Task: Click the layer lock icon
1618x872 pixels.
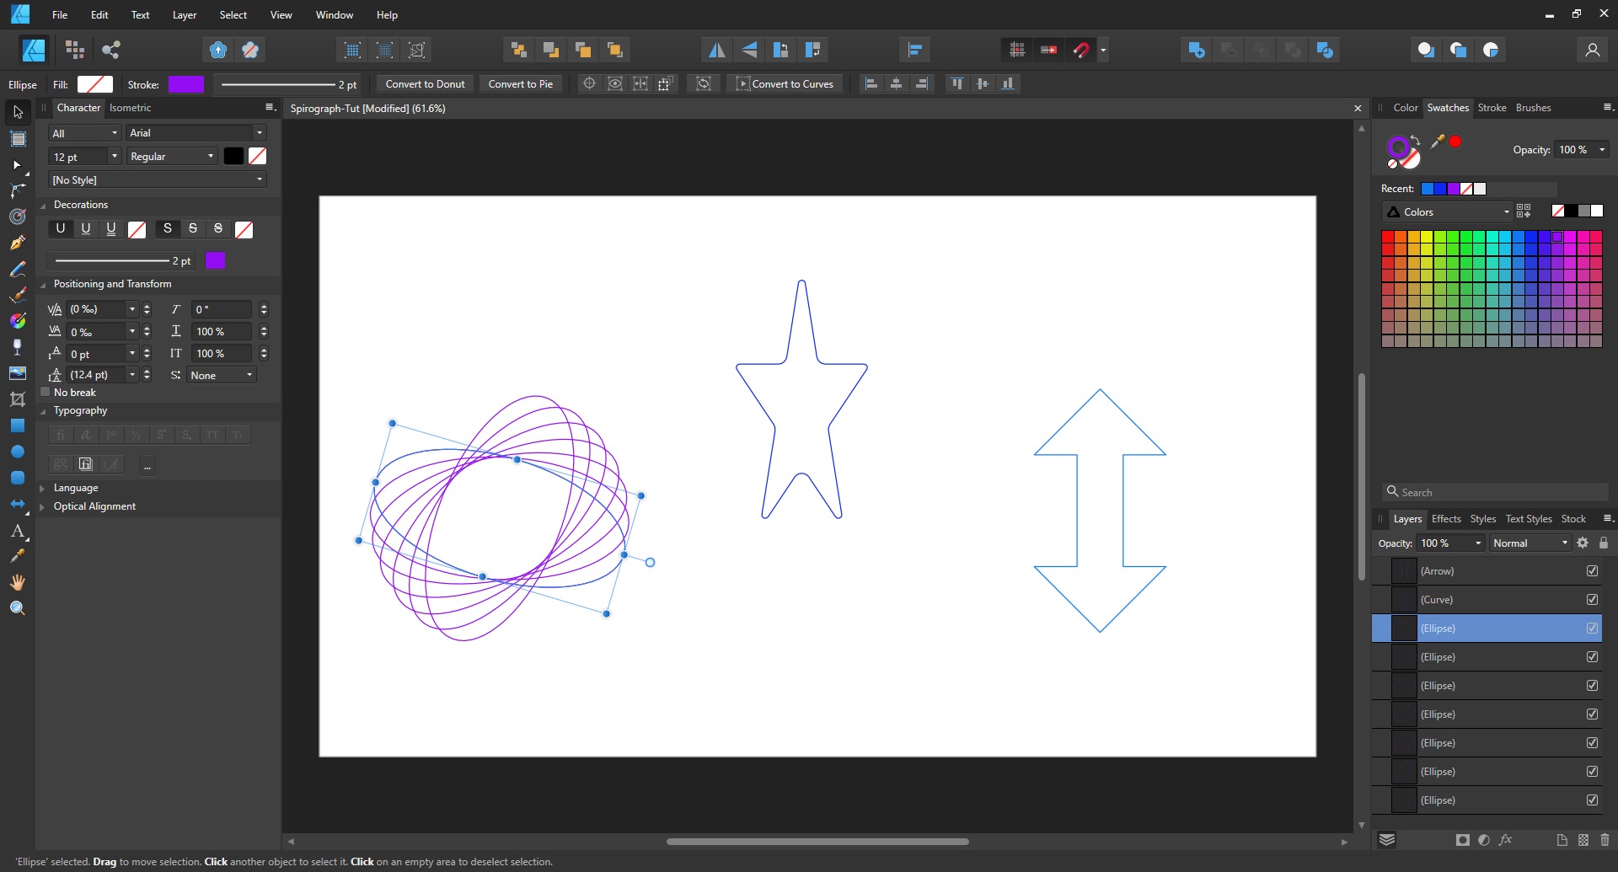Action: click(x=1604, y=543)
